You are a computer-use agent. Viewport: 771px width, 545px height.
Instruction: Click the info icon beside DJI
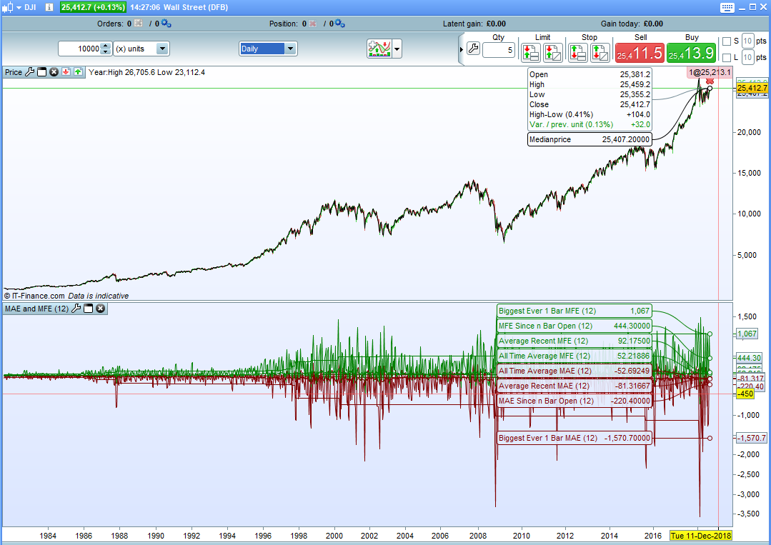tap(49, 7)
